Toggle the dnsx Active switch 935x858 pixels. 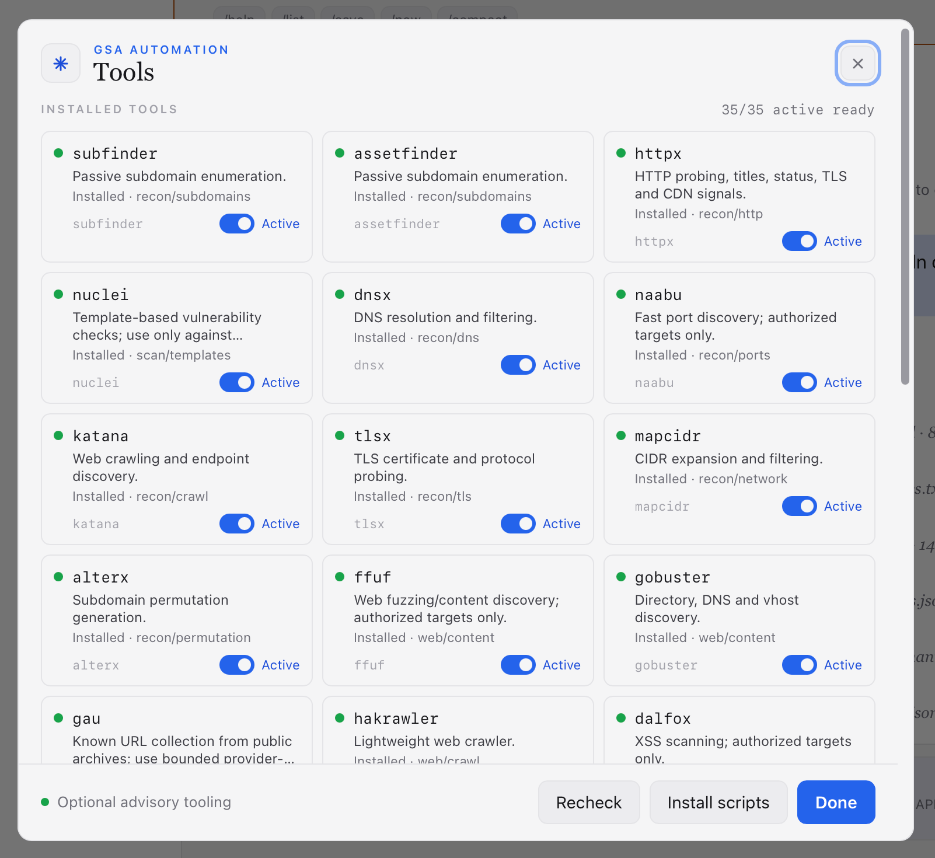[518, 365]
